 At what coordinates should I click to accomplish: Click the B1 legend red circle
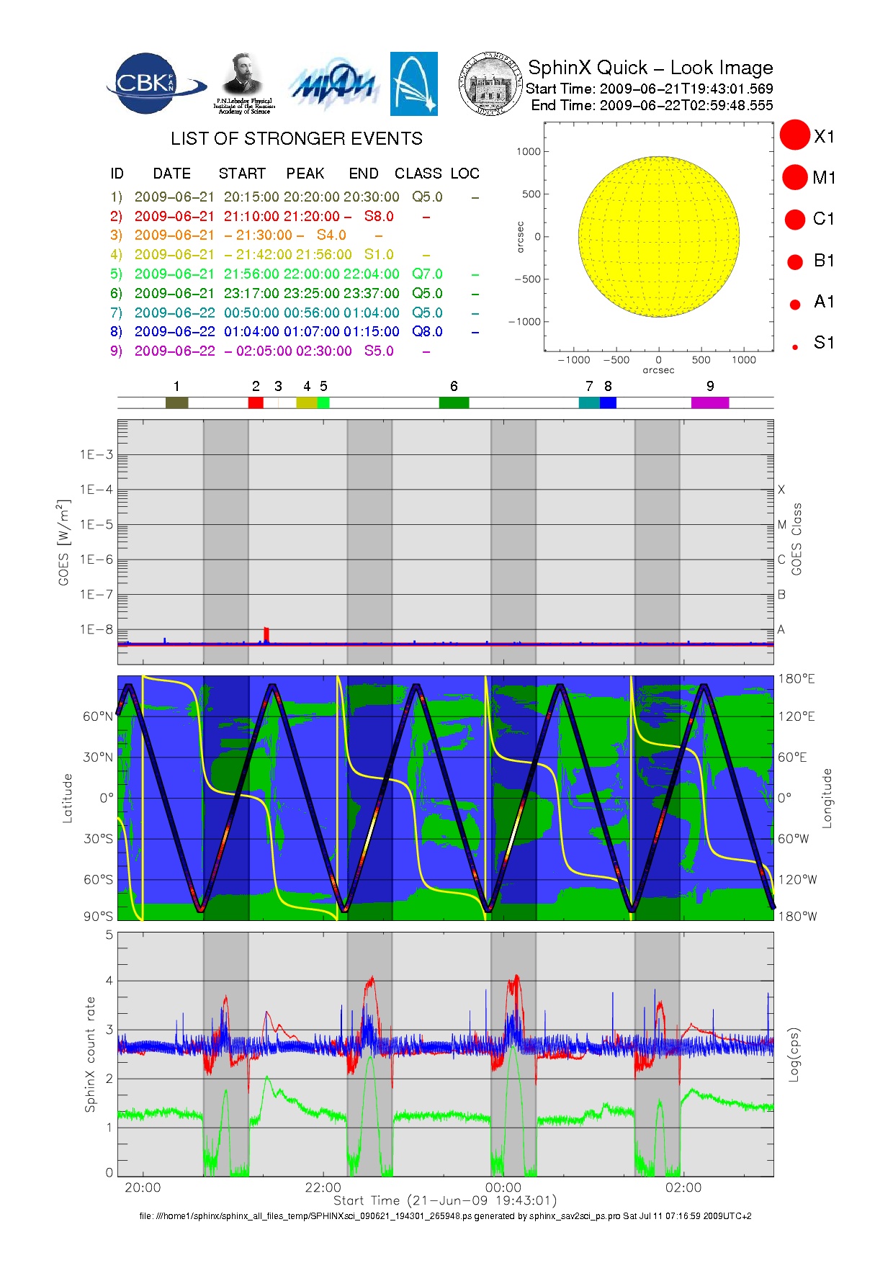click(795, 261)
